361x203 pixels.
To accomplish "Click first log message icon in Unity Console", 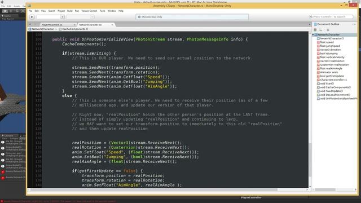I will [3, 143].
